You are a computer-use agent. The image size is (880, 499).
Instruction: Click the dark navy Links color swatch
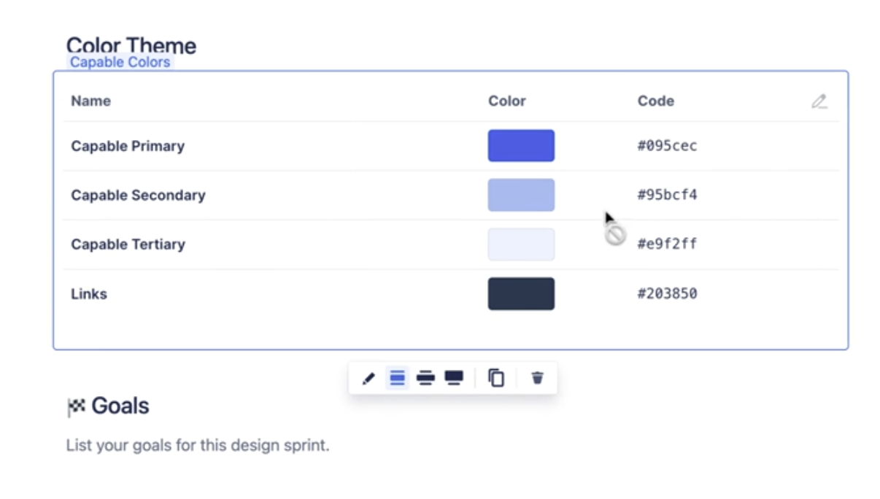[521, 294]
